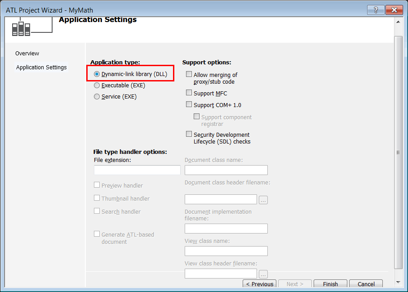408x292 pixels.
Task: Go back with the Previous button
Action: pos(259,284)
